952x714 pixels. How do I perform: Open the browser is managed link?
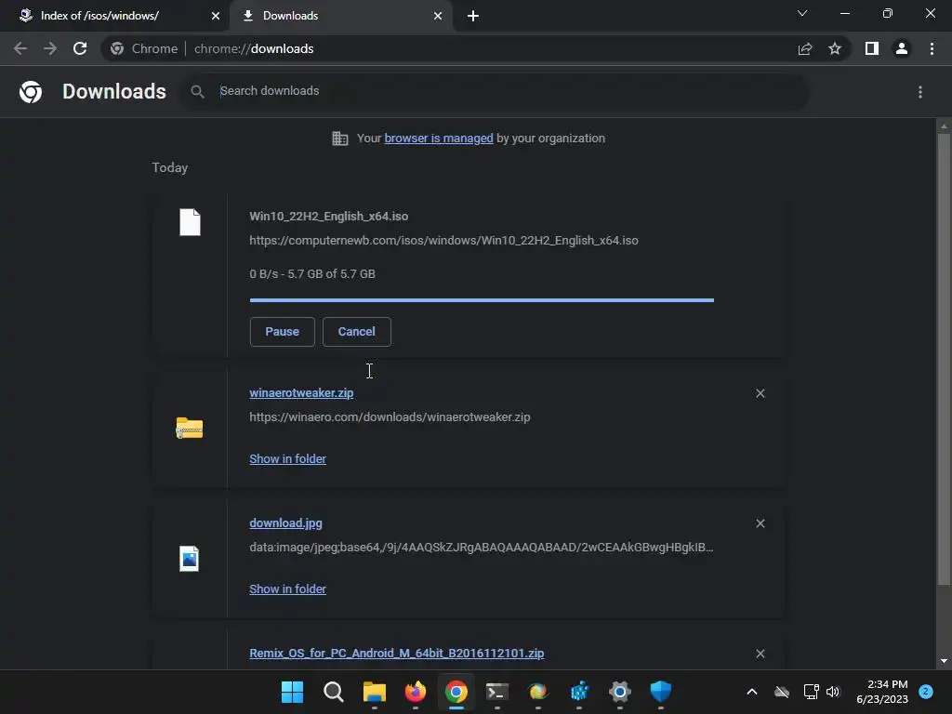click(x=439, y=139)
